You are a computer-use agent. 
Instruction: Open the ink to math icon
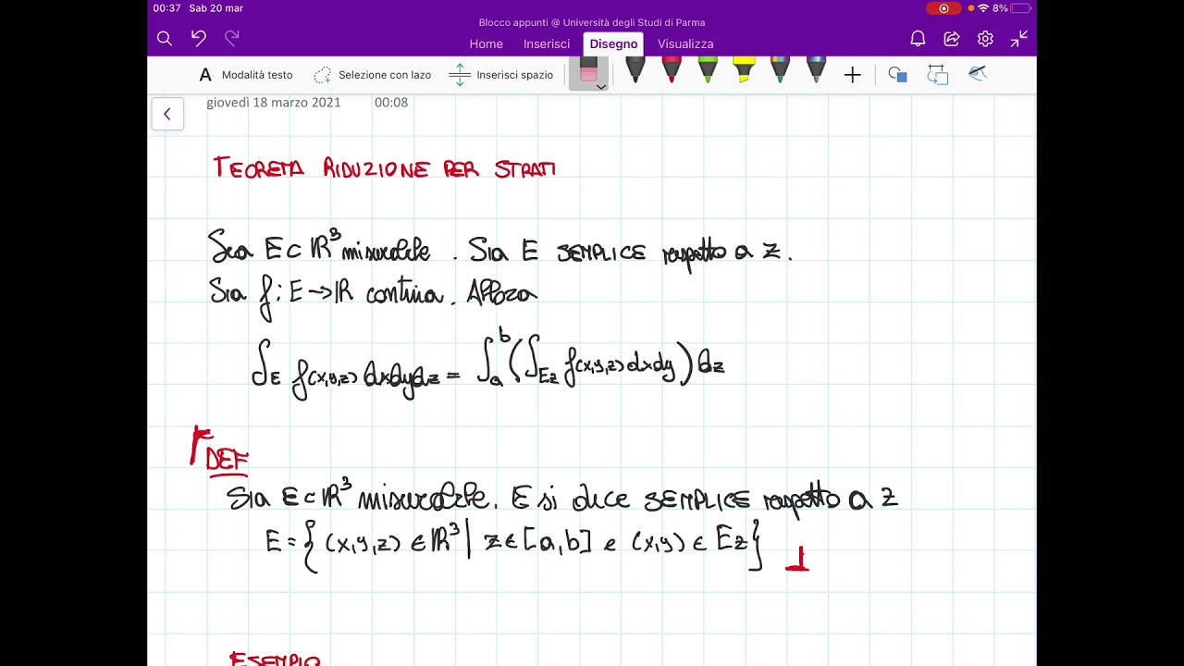pyautogui.click(x=978, y=73)
